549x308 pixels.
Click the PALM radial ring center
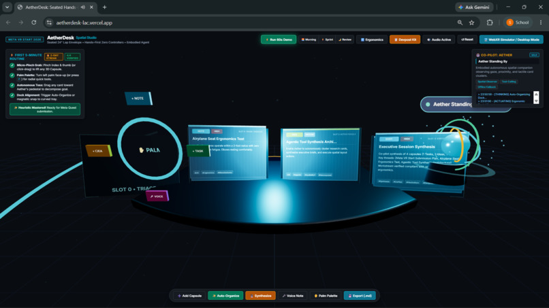coord(150,150)
